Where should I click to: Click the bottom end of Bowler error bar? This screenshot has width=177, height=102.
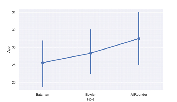[91, 73]
